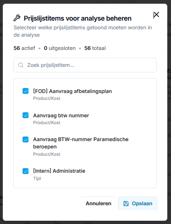Uncheck Aanvraag btw nummer checkbox

coord(25,115)
